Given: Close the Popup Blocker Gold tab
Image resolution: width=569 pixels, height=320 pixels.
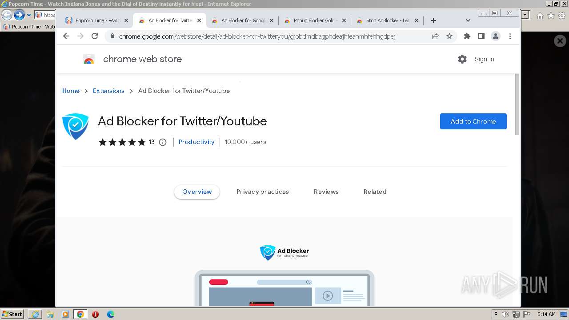Looking at the screenshot, I should 344,20.
